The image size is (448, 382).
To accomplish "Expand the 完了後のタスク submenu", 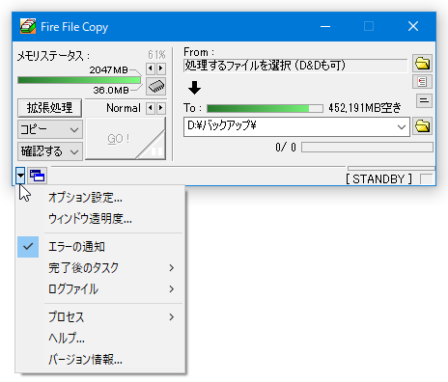I will point(100,267).
